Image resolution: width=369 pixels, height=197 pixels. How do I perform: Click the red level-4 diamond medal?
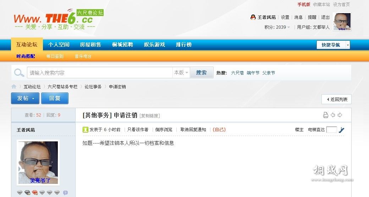(x=35, y=193)
